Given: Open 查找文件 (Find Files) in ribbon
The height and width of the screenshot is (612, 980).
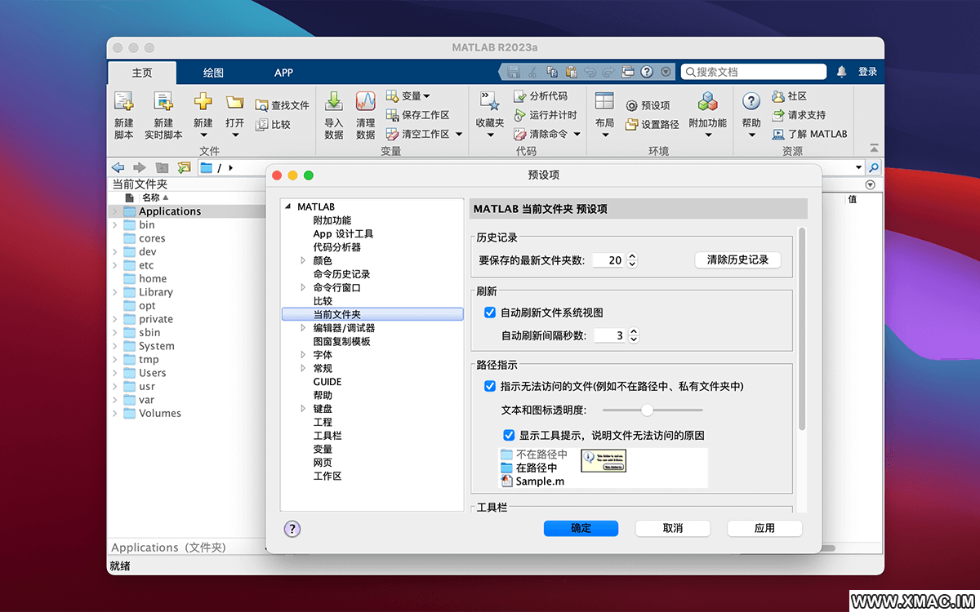Looking at the screenshot, I should [283, 105].
